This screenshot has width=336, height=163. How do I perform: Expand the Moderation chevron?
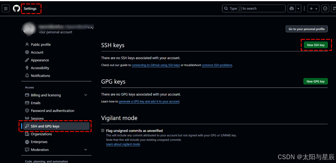(x=86, y=149)
